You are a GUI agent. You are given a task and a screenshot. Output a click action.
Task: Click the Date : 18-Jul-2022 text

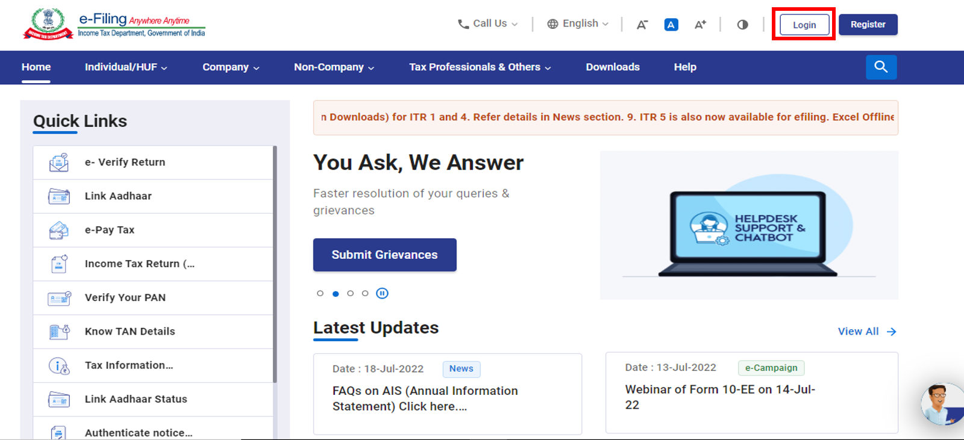point(378,369)
